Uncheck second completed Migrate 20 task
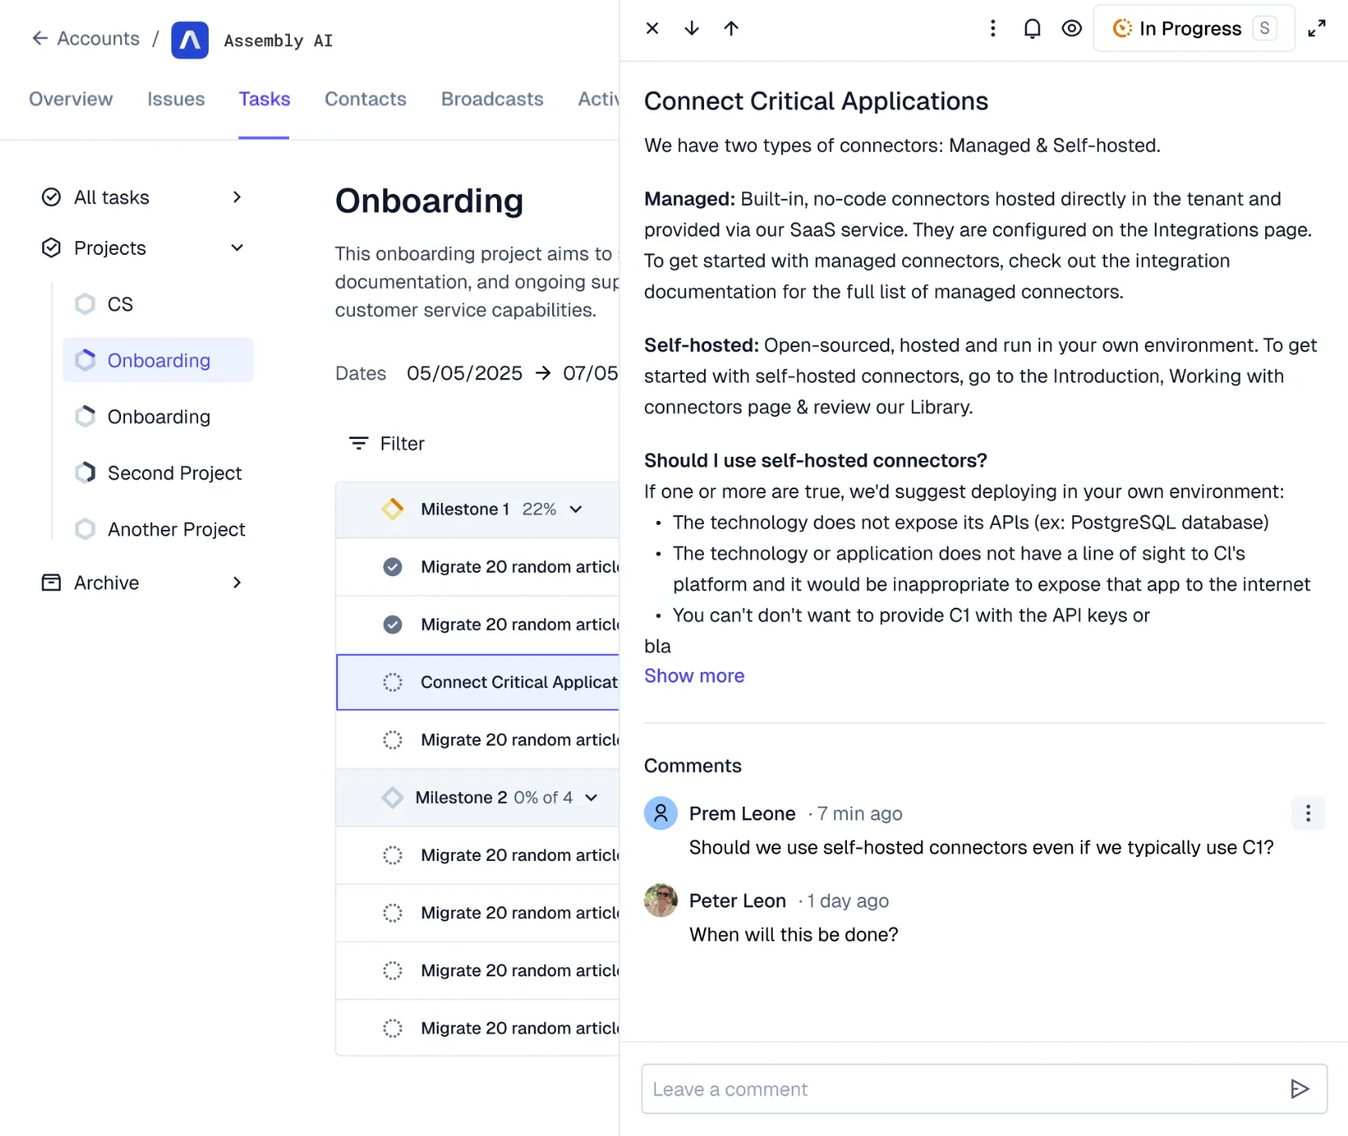The width and height of the screenshot is (1348, 1136). 392,624
